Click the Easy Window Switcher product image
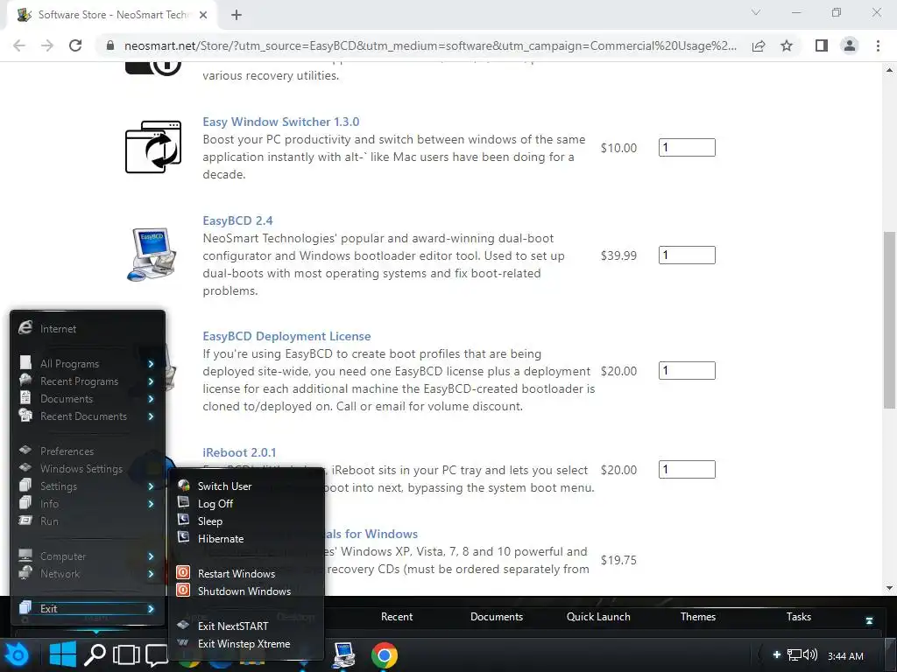Image resolution: width=897 pixels, height=672 pixels. pyautogui.click(x=153, y=147)
